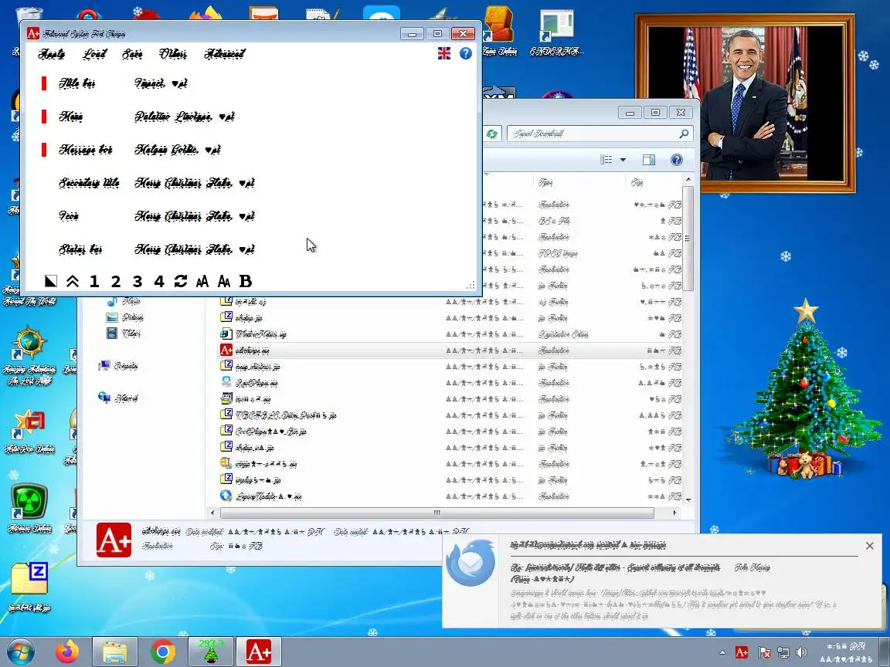Click Explorer horizontal scrollbar thumb
The image size is (890, 667).
point(437,513)
